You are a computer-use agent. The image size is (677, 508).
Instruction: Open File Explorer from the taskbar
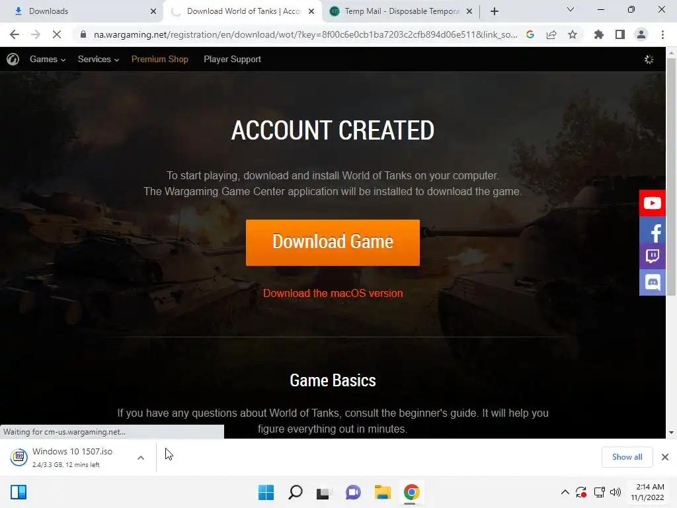[x=383, y=492]
